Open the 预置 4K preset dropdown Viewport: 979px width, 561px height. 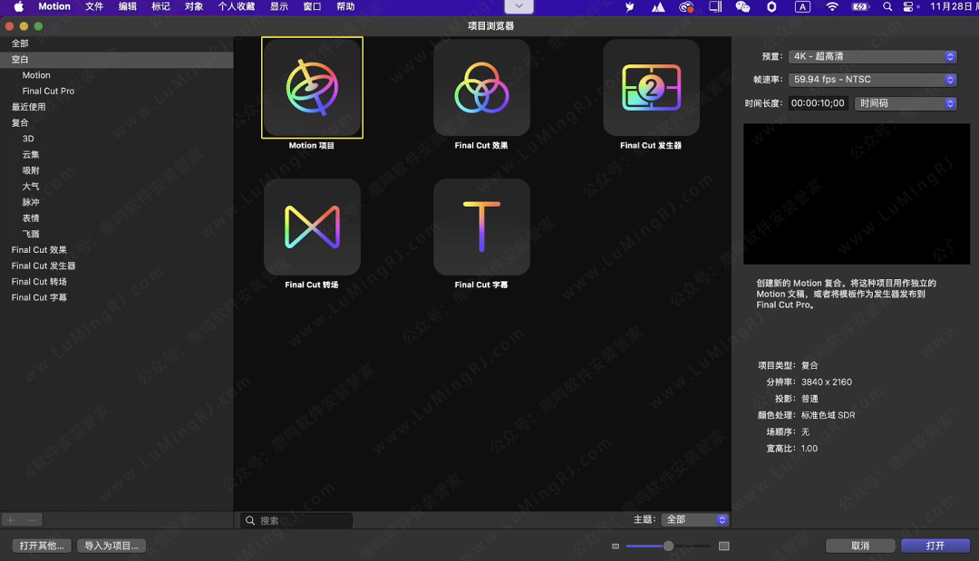click(x=873, y=56)
